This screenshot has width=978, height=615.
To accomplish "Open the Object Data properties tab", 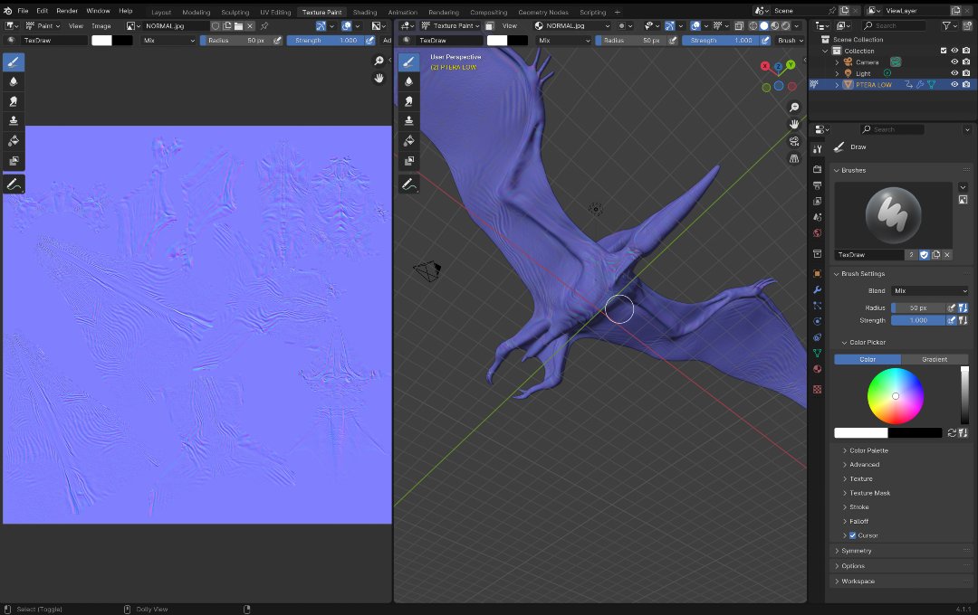I will click(x=817, y=354).
